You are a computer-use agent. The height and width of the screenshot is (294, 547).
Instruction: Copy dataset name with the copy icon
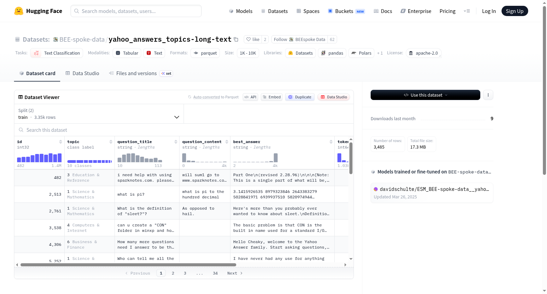pos(236,39)
